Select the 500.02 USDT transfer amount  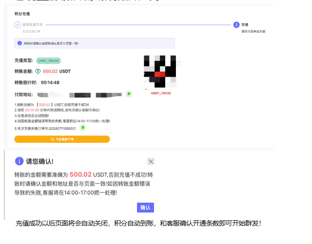tap(57, 72)
